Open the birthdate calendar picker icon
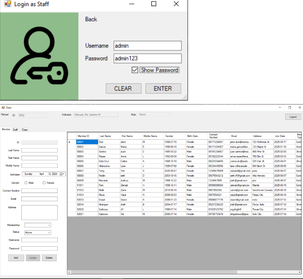This screenshot has height=279, width=303. pyautogui.click(x=62, y=174)
